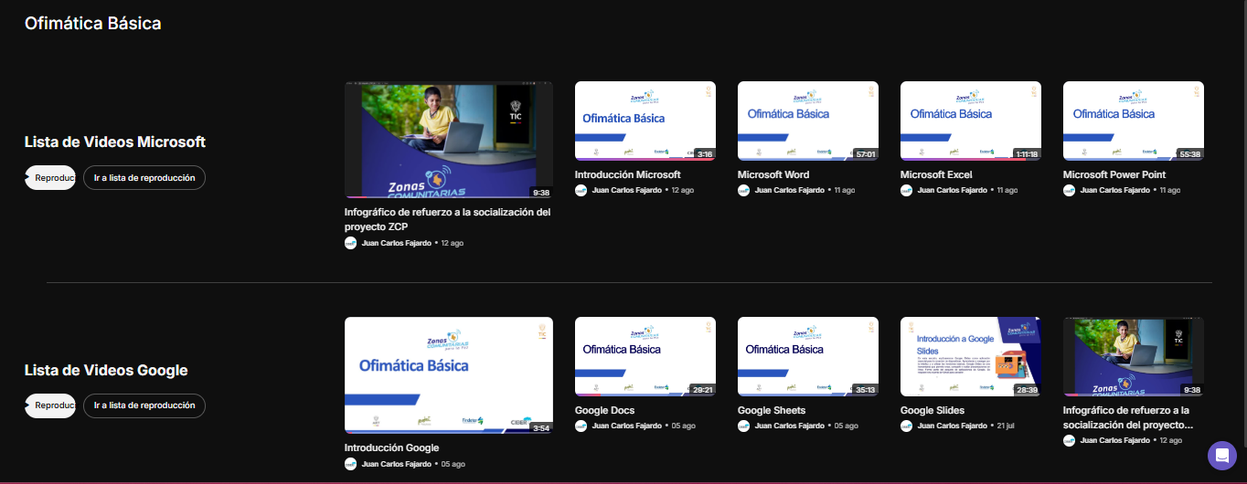Open the chat widget icon
The width and height of the screenshot is (1247, 484).
click(x=1221, y=455)
